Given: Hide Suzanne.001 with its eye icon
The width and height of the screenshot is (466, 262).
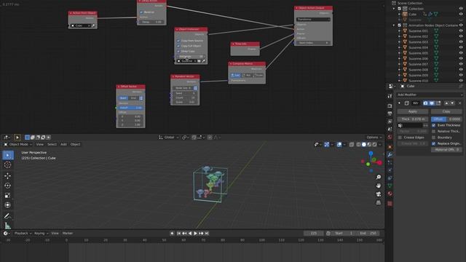Looking at the screenshot, I should click(461, 31).
